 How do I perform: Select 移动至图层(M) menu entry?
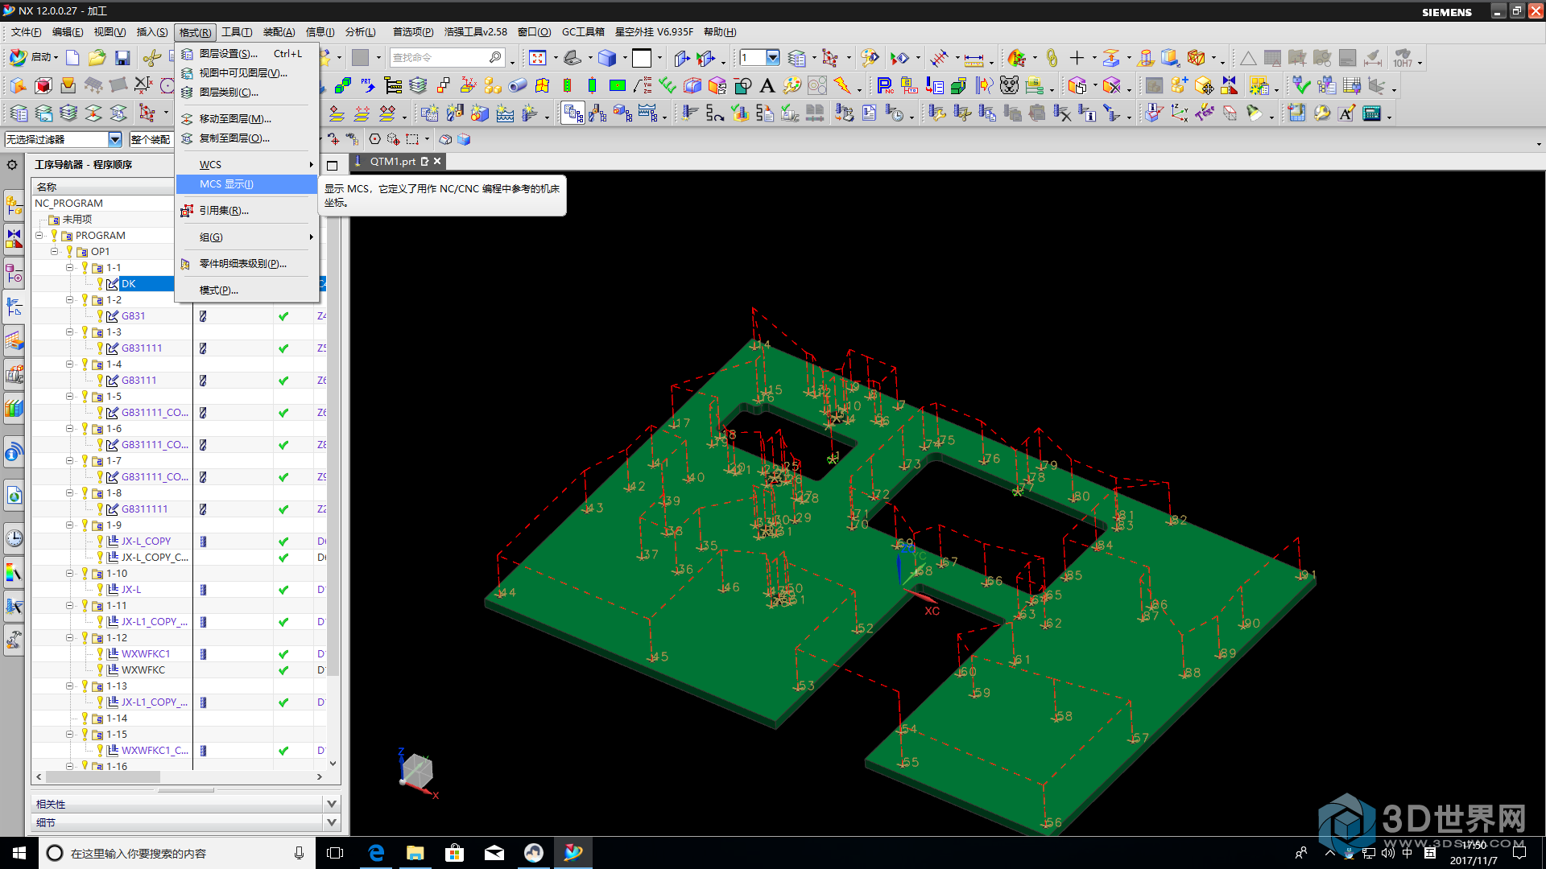(x=246, y=118)
